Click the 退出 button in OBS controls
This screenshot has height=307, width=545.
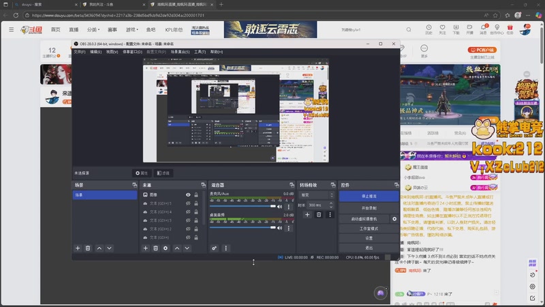(369, 248)
